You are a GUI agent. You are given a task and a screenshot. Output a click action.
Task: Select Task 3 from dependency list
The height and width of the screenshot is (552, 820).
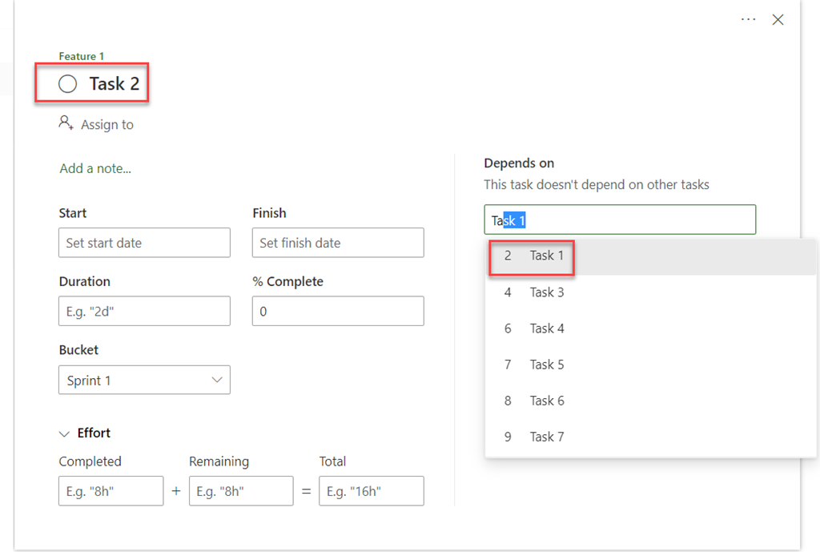(x=547, y=292)
